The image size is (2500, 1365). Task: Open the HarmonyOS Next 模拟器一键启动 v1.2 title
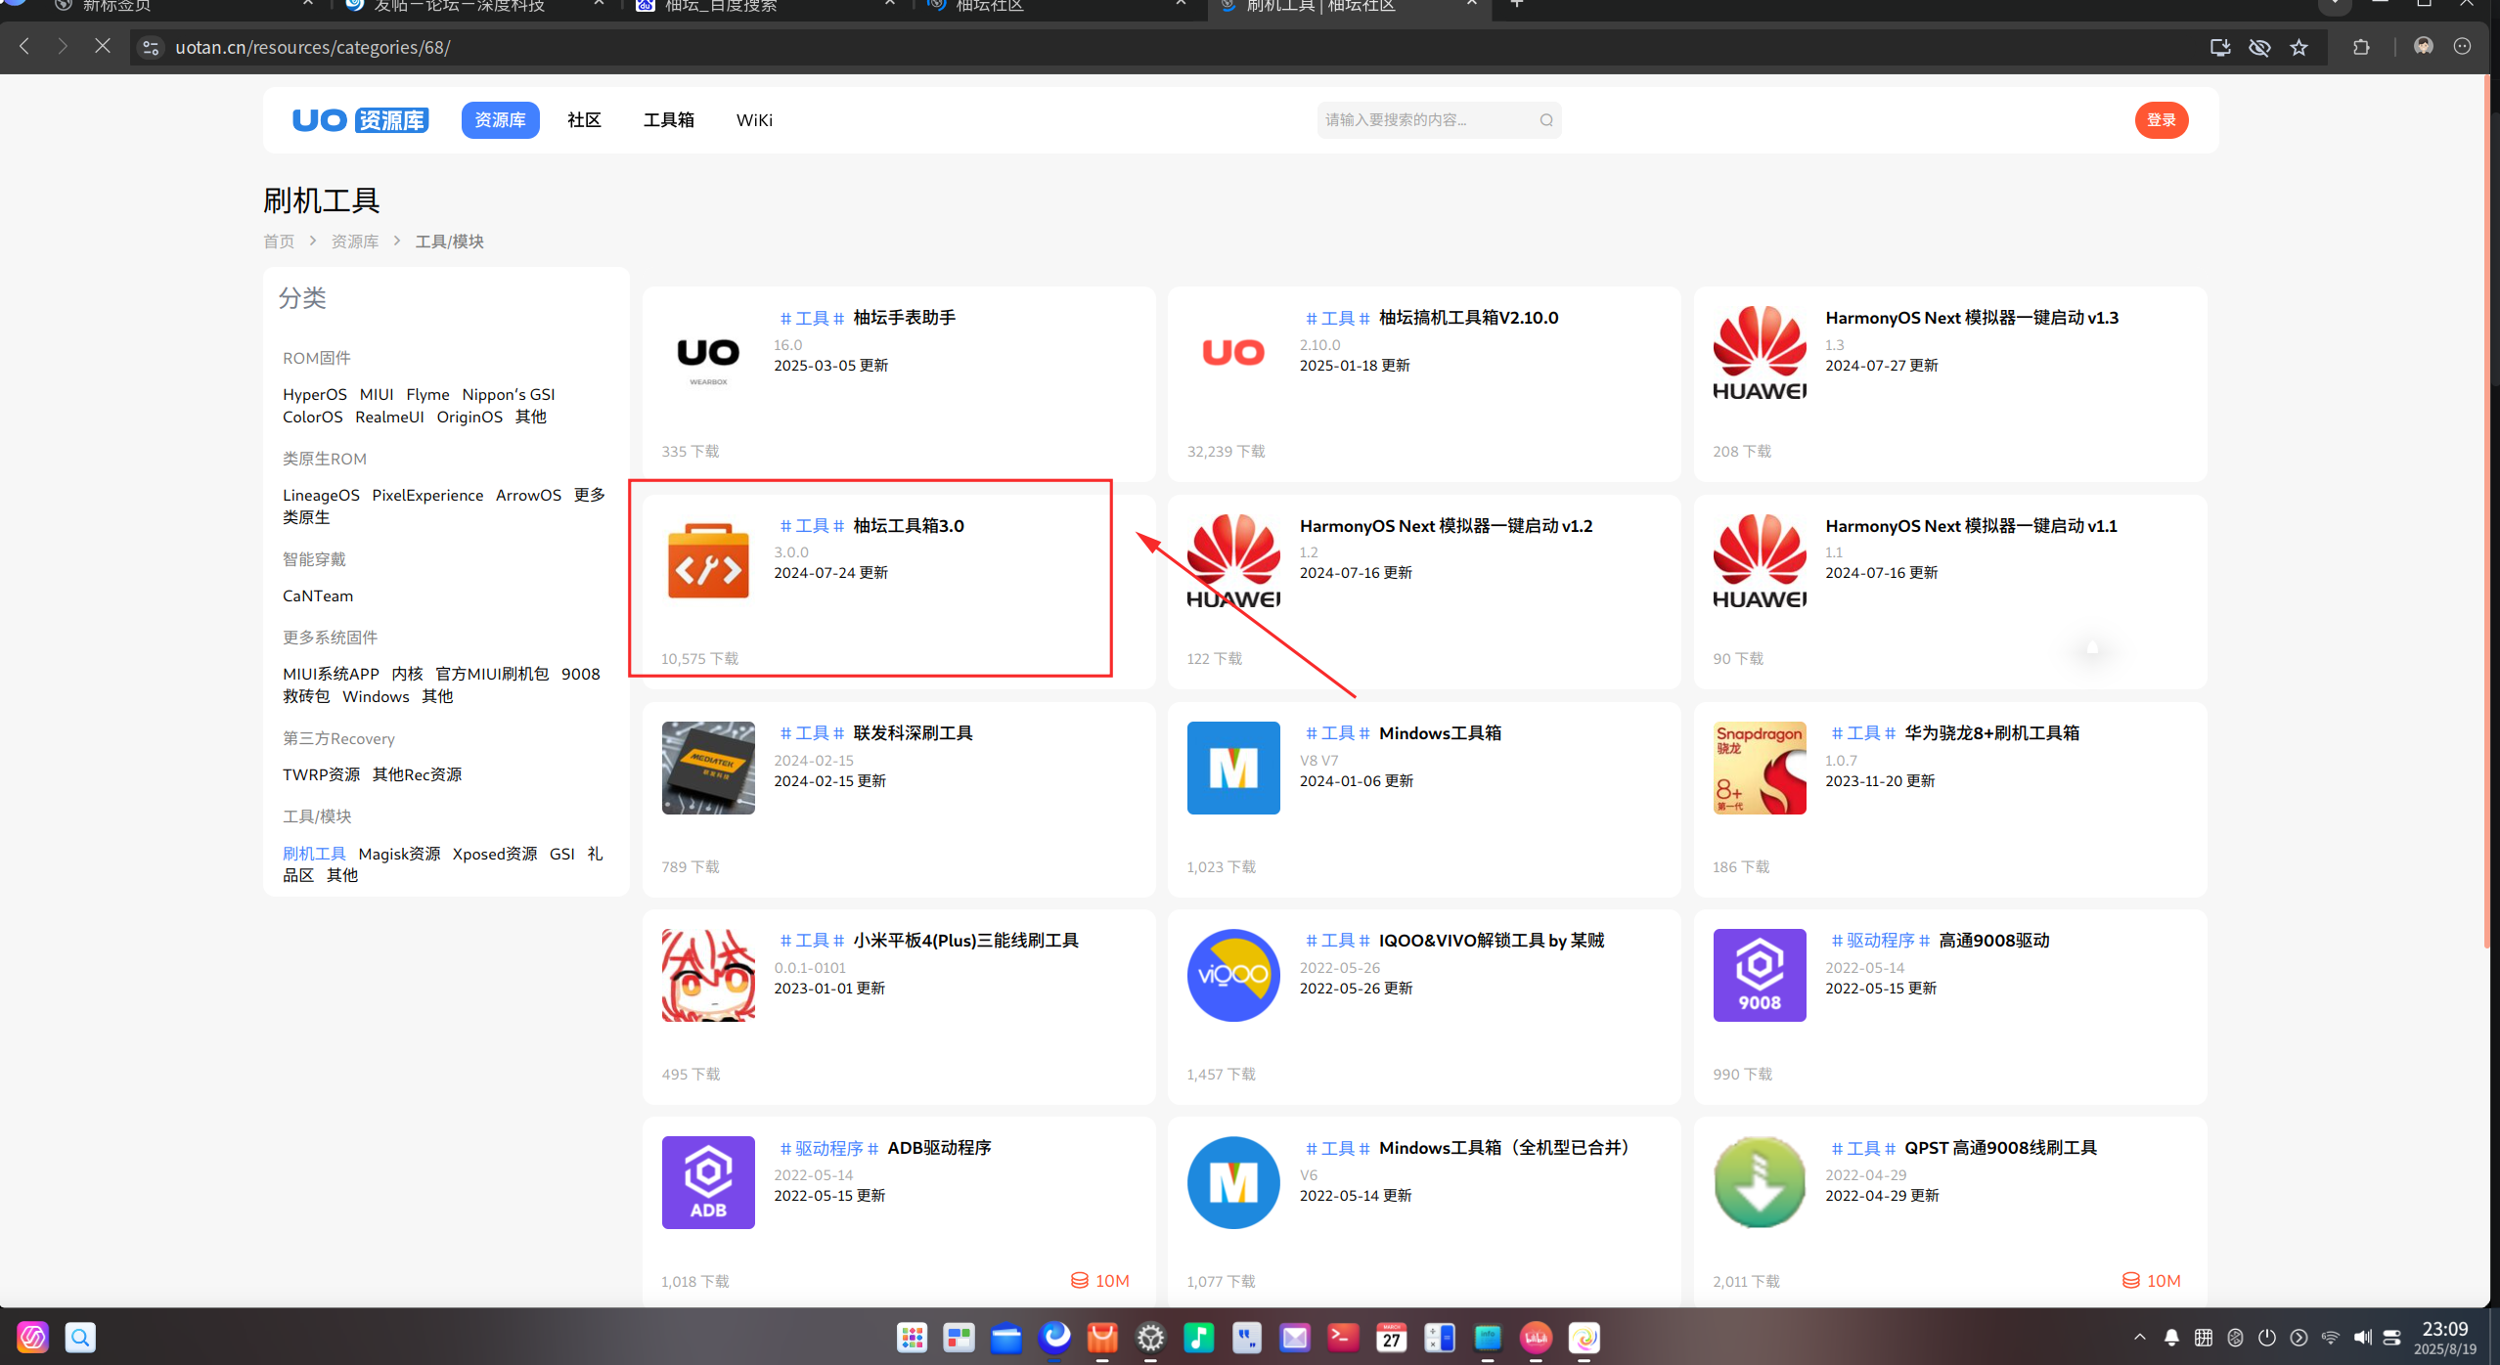click(1446, 526)
